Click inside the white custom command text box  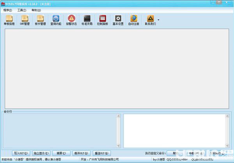coord(174,131)
